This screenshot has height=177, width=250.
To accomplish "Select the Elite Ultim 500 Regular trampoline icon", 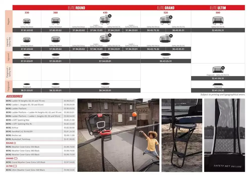I will 218,20.
